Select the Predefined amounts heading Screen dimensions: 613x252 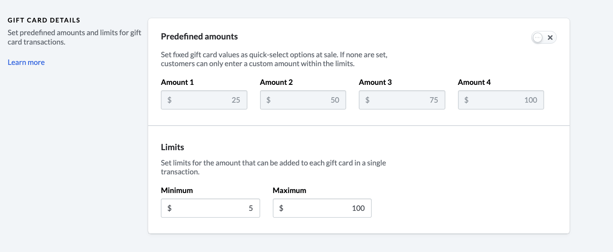point(199,36)
